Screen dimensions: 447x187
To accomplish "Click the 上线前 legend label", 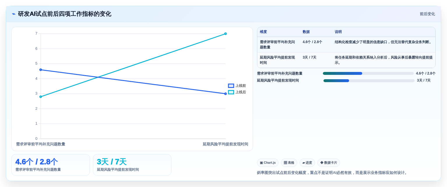I will (241, 86).
